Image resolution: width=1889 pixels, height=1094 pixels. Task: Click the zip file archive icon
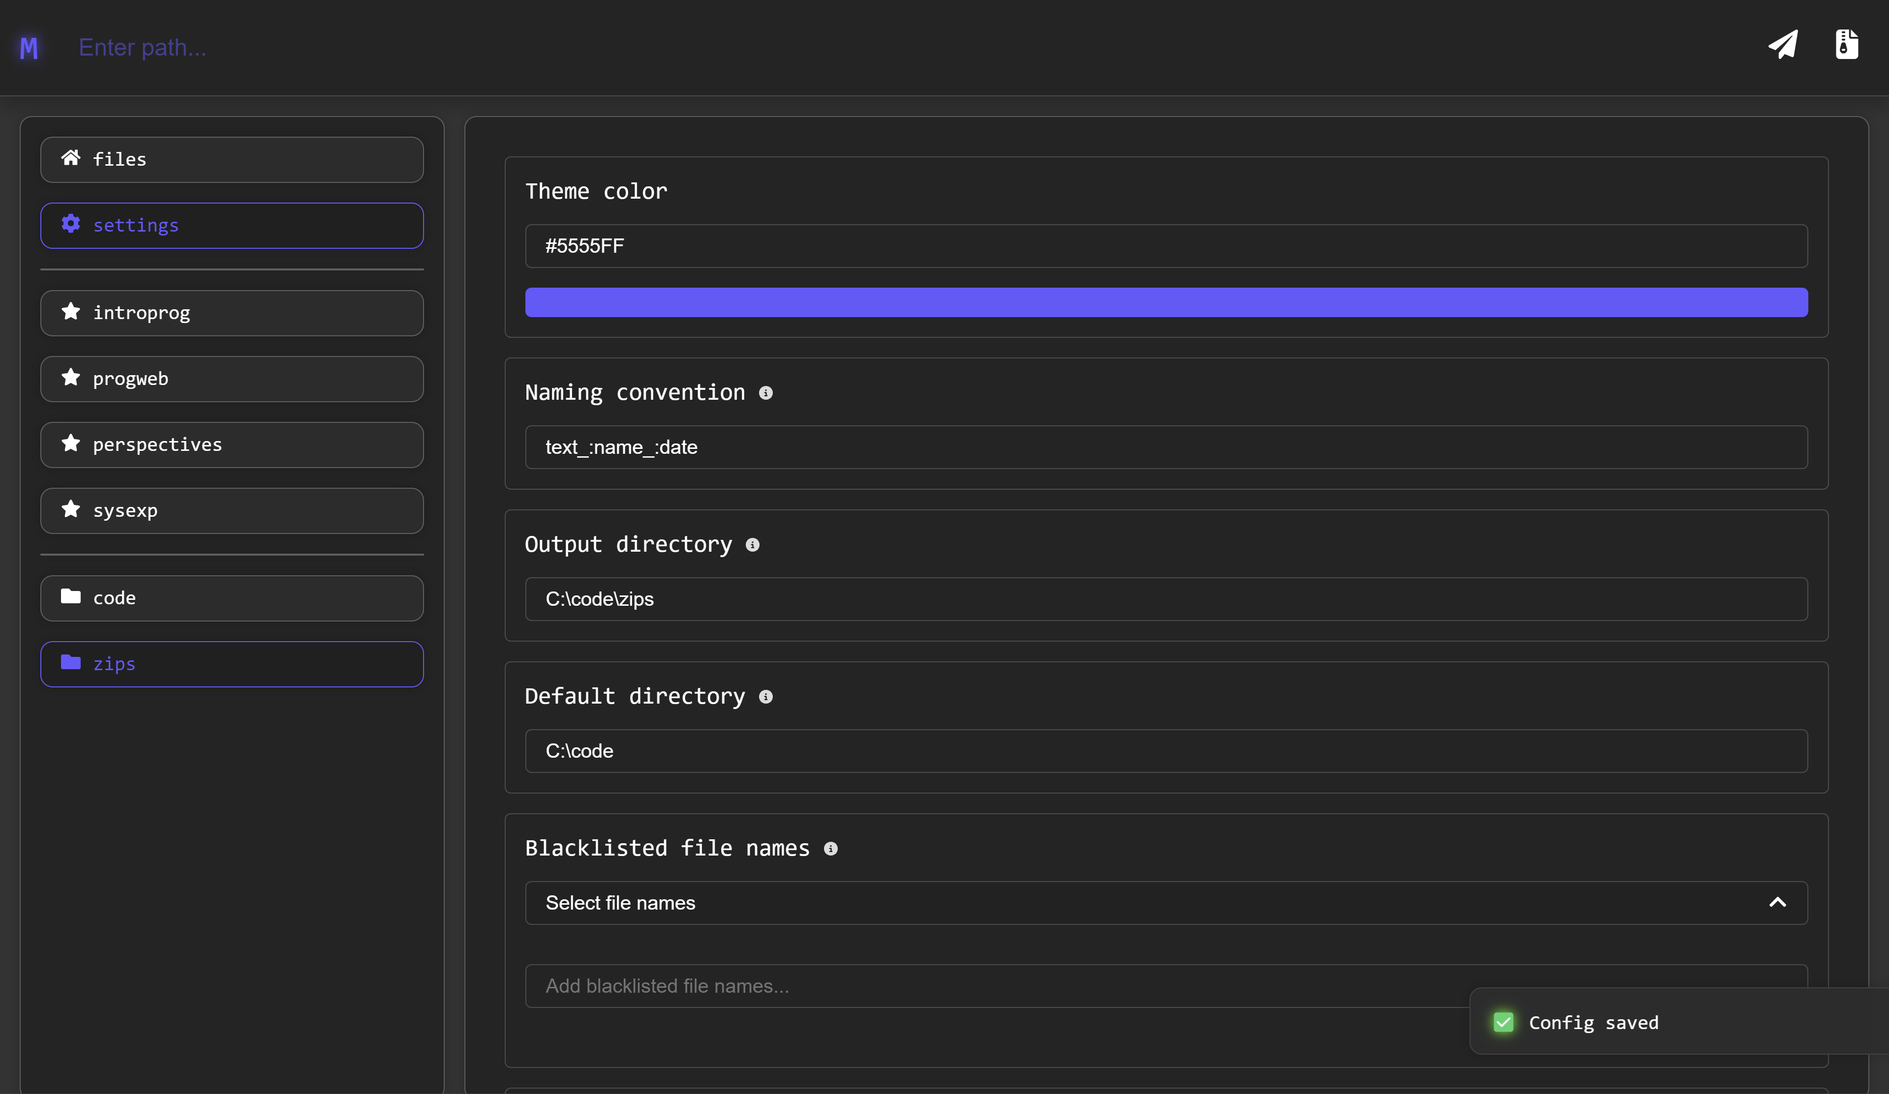click(x=1846, y=45)
